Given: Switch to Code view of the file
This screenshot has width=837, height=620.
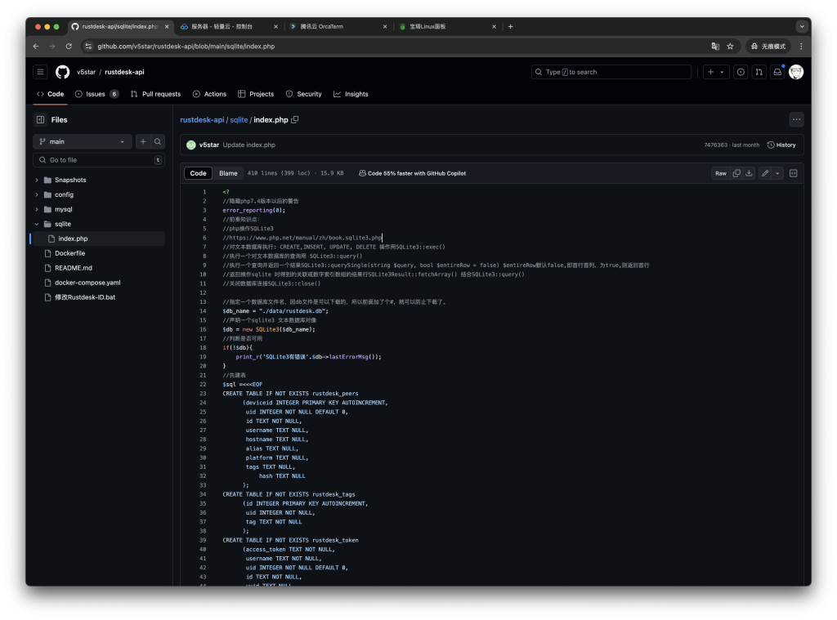Looking at the screenshot, I should [x=198, y=173].
